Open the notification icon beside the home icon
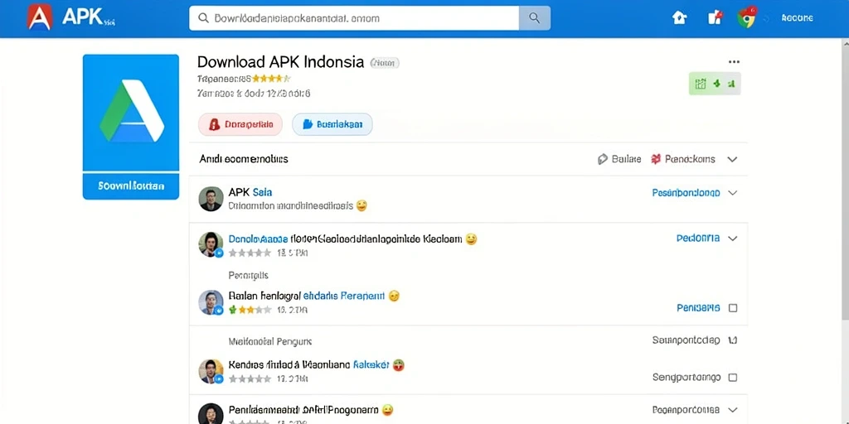The height and width of the screenshot is (424, 849). pos(715,18)
